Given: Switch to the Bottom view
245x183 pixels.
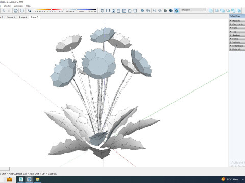Looking at the screenshot, I should click(x=135, y=11).
